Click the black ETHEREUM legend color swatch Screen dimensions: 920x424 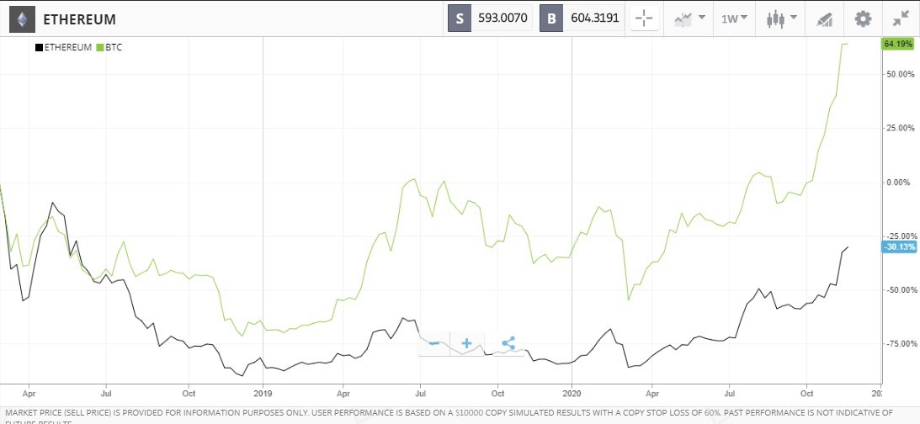39,48
